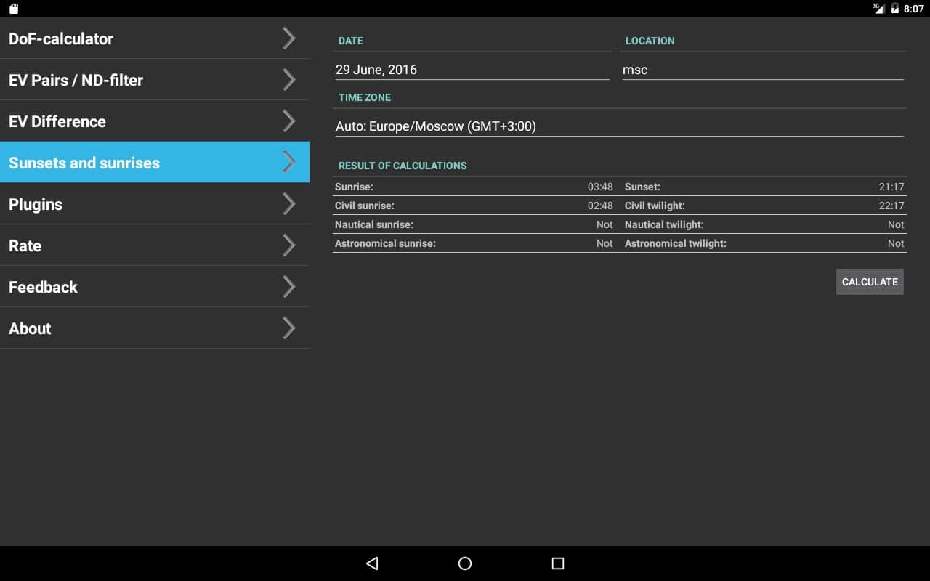Tap the Android back navigation icon
Viewport: 930px width, 581px height.
[x=372, y=564]
